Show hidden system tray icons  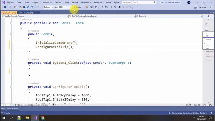click(x=194, y=118)
